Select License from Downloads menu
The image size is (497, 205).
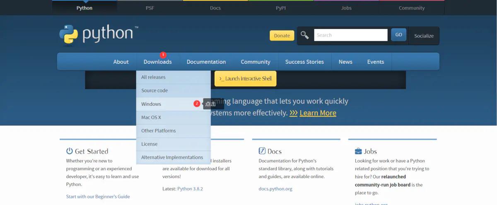coord(173,144)
